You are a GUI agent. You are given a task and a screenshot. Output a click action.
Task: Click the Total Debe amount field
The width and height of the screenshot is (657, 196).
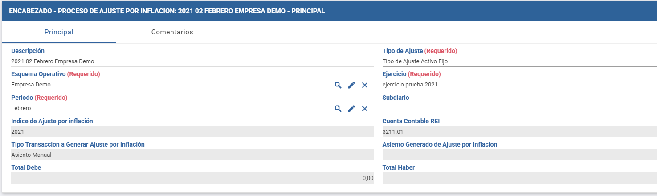(192, 178)
